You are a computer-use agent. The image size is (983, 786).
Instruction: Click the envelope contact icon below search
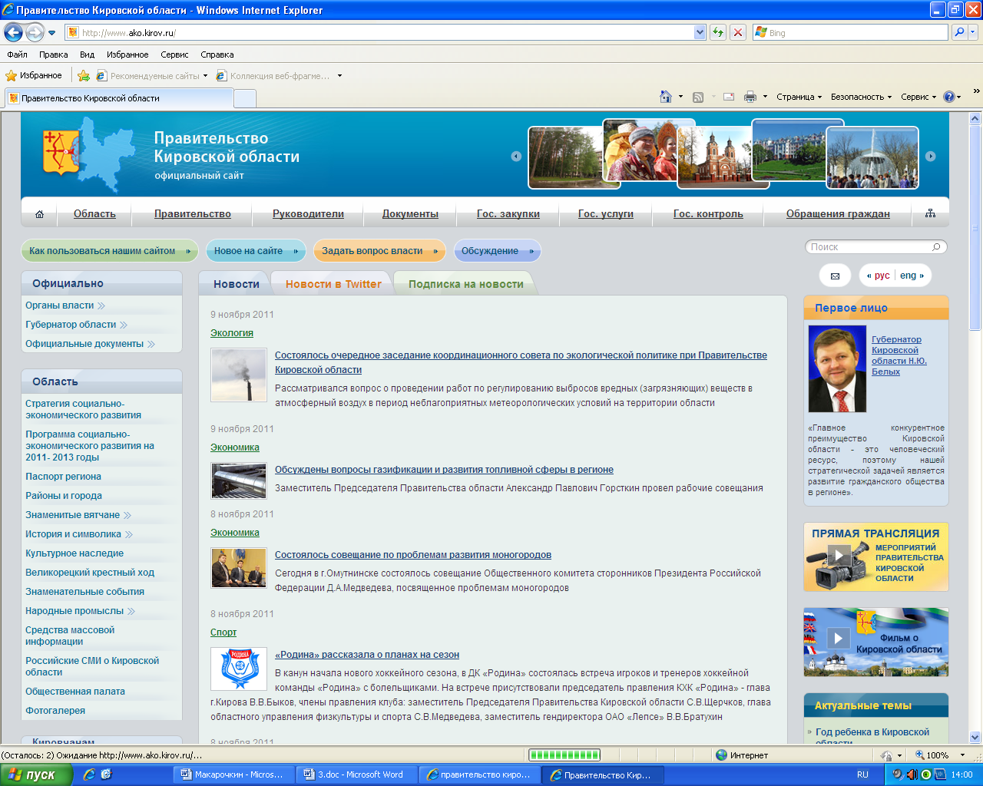(x=835, y=276)
